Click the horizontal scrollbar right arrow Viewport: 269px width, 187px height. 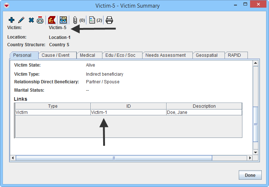click(x=250, y=158)
